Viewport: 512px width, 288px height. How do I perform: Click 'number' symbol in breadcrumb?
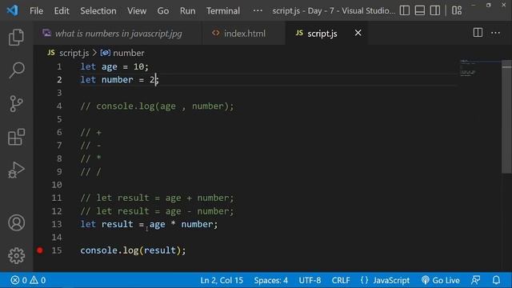pyautogui.click(x=129, y=53)
